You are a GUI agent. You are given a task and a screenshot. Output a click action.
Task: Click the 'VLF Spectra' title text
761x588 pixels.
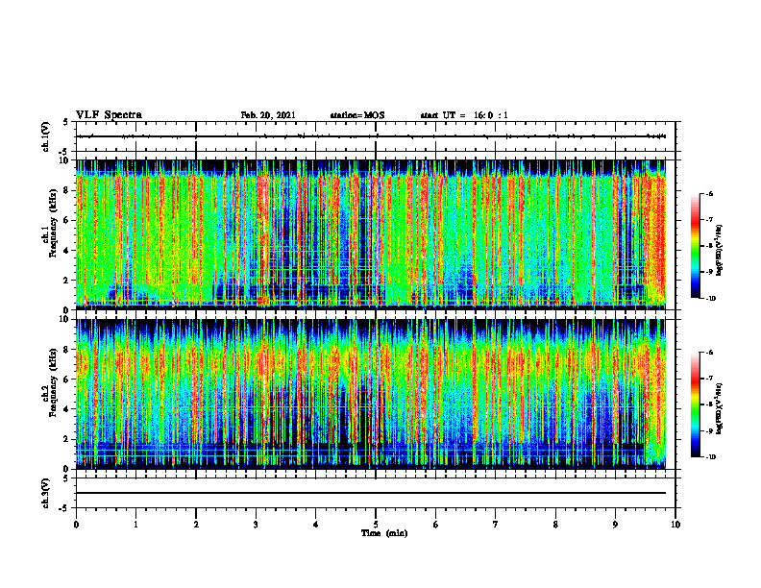click(x=109, y=115)
